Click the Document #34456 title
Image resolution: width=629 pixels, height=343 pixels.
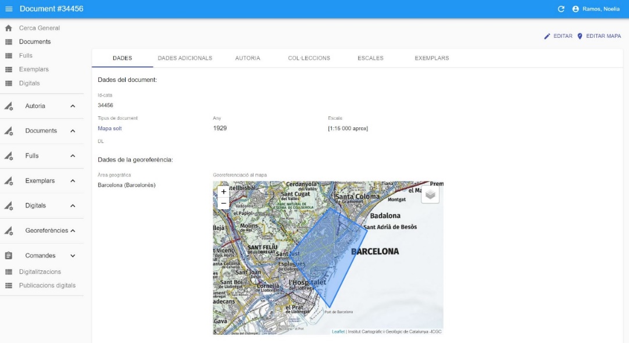51,9
